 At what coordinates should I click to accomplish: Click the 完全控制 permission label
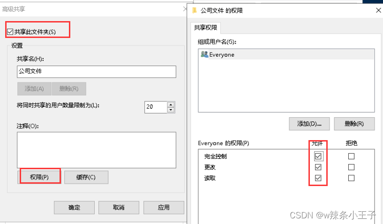pyautogui.click(x=216, y=157)
